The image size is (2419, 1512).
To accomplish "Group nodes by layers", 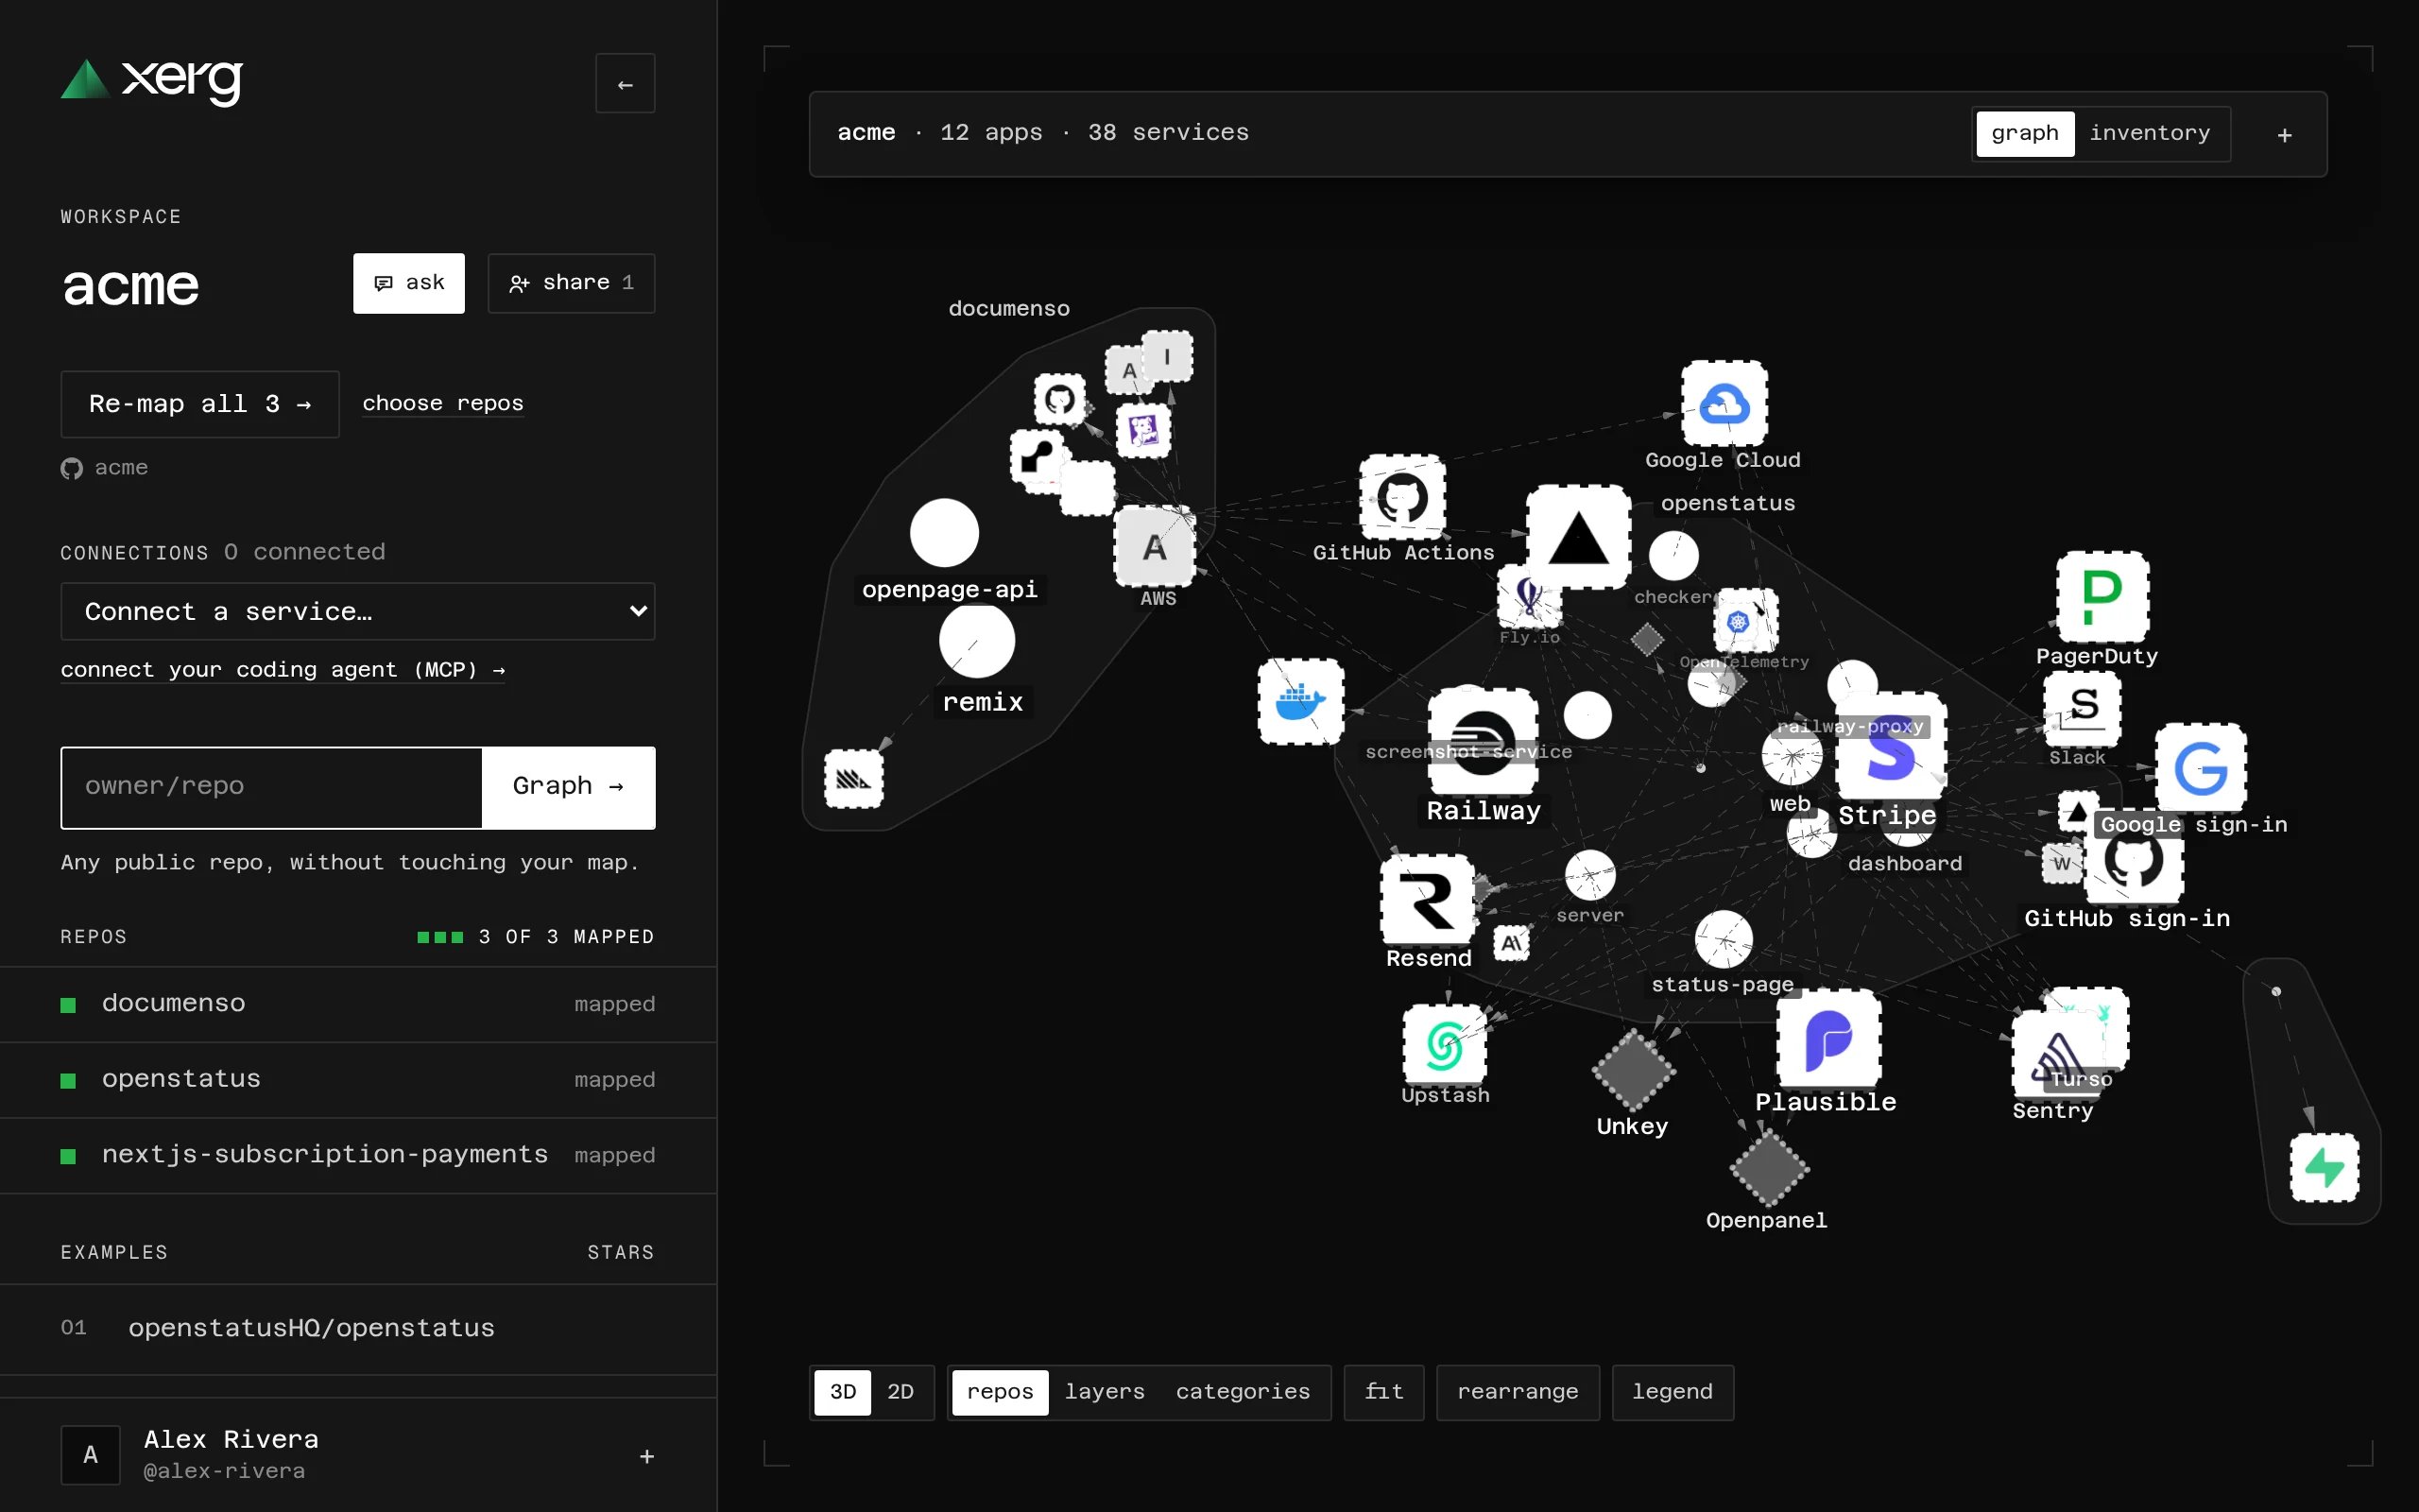I will 1104,1392.
